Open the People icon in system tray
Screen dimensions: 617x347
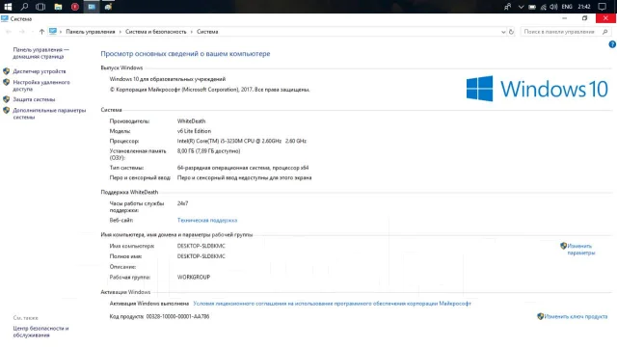(508, 7)
